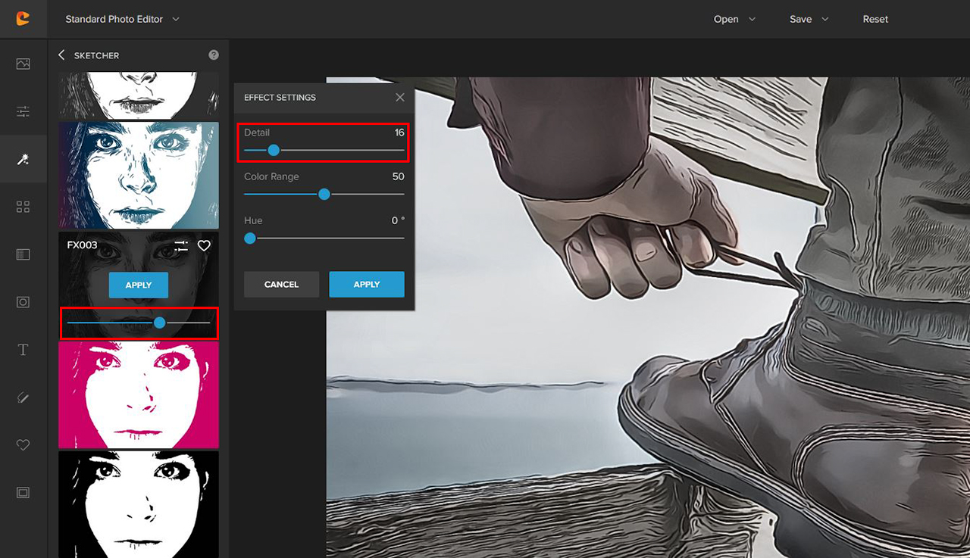
Task: Favorite the FX003 effect with heart
Action: coord(204,246)
